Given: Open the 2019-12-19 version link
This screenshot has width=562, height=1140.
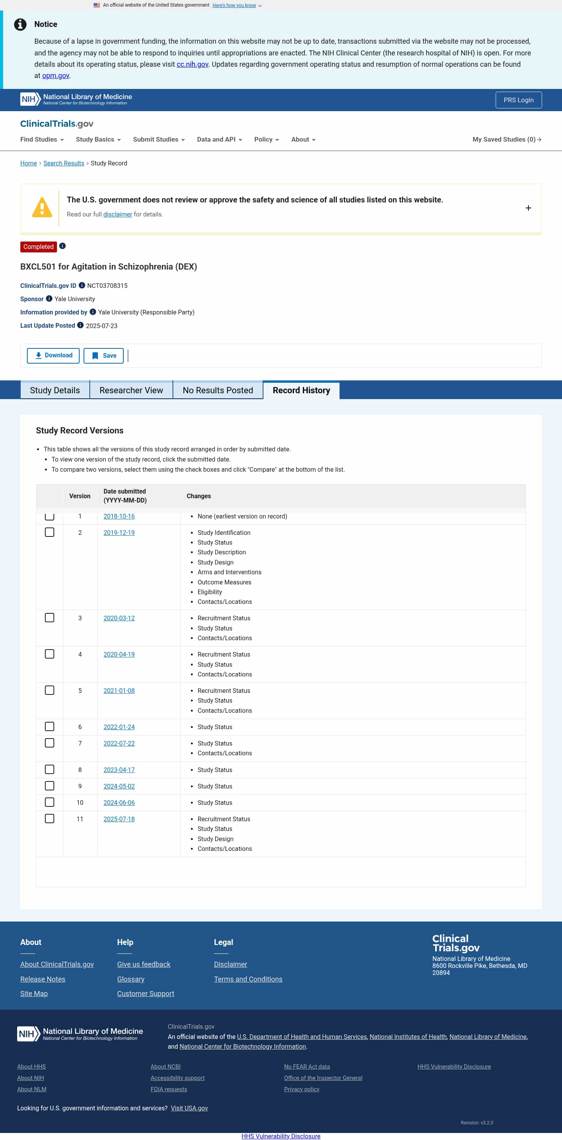Looking at the screenshot, I should [119, 533].
